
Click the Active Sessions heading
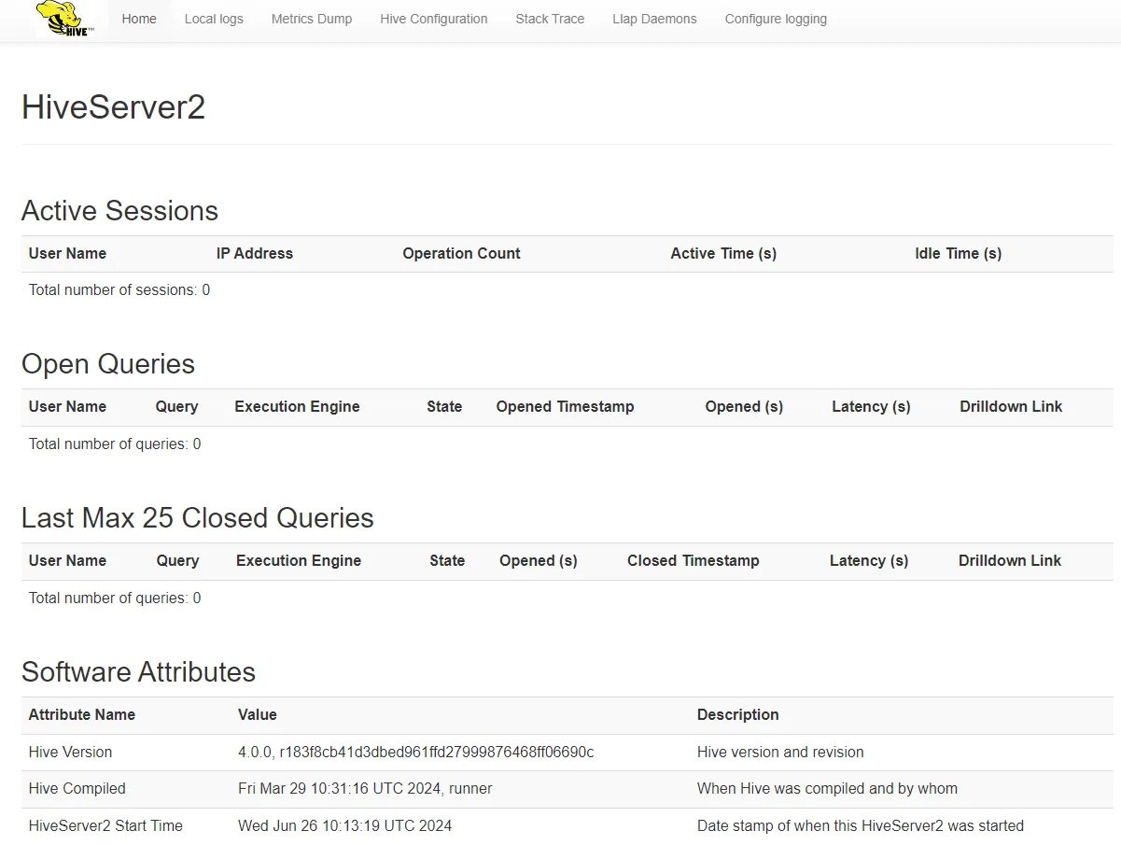click(x=119, y=211)
